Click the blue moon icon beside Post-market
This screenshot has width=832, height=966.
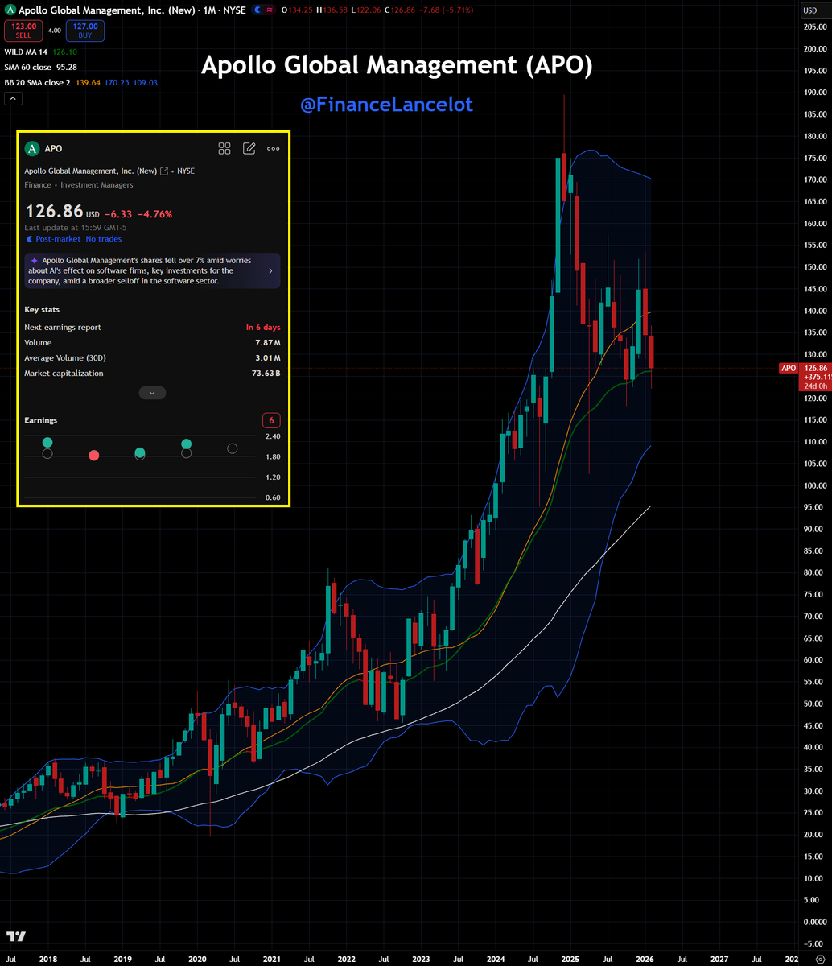point(29,239)
